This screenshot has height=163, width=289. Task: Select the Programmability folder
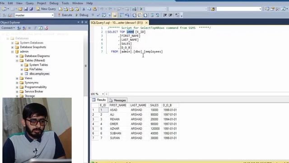pos(36,87)
